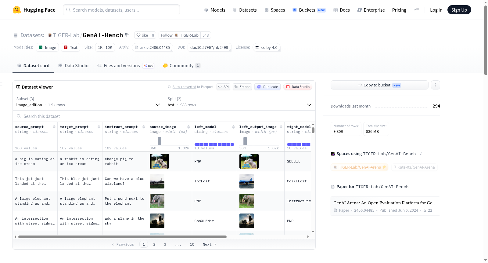This screenshot has height=263, width=488.
Task: Open the Buckets page
Action: [x=309, y=10]
